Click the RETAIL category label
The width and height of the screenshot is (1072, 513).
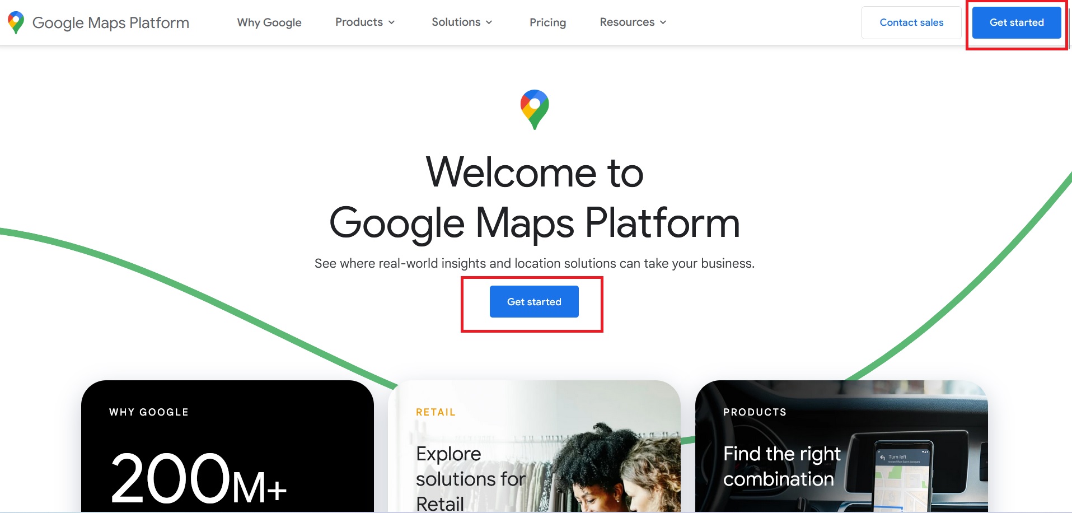click(x=436, y=412)
